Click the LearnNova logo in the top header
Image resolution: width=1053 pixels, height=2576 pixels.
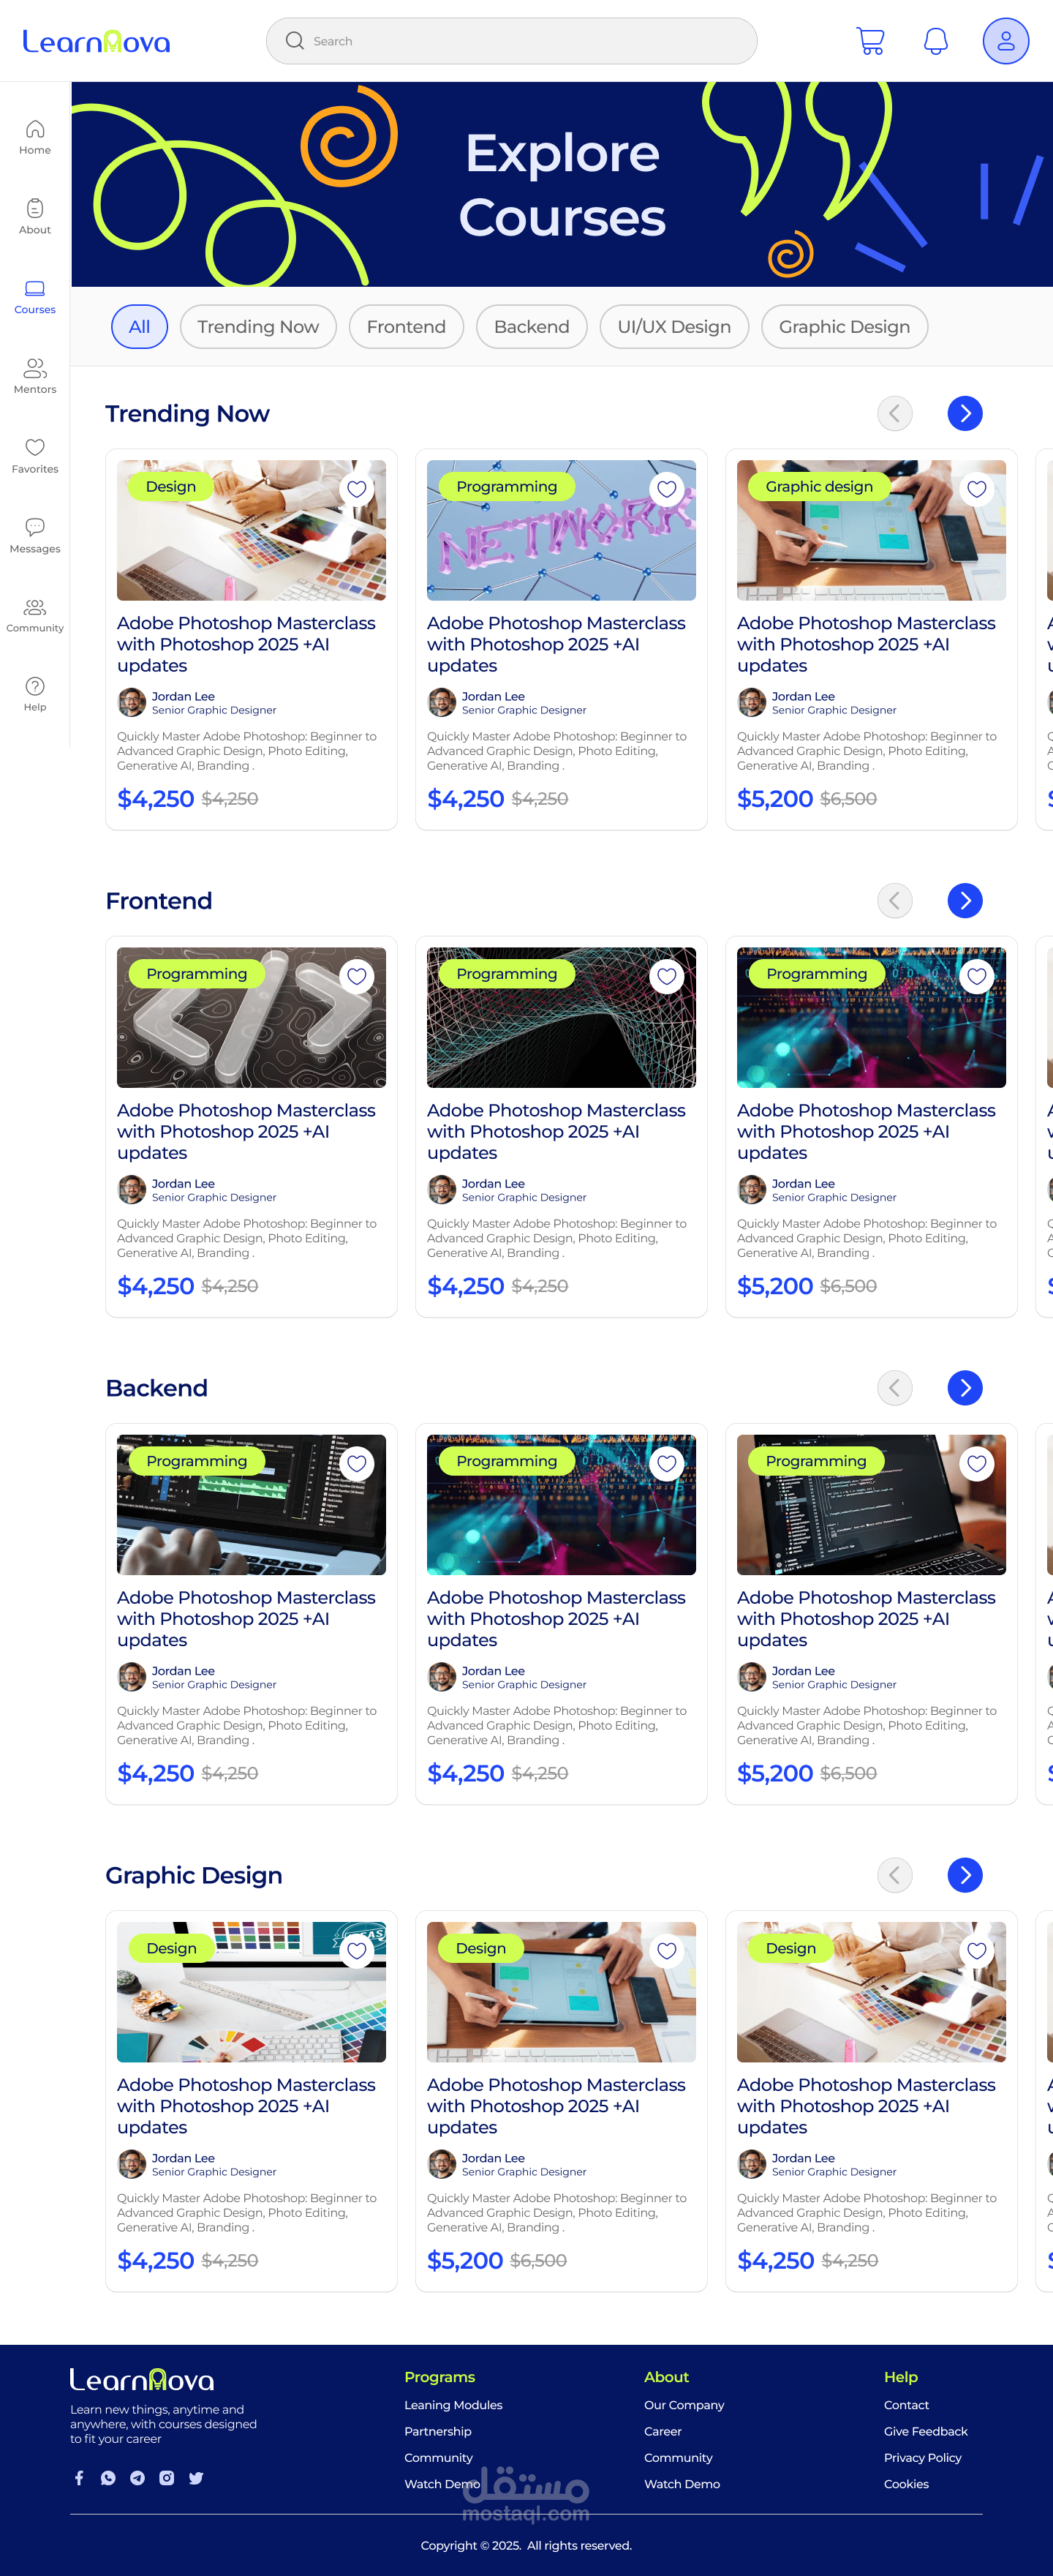click(96, 41)
